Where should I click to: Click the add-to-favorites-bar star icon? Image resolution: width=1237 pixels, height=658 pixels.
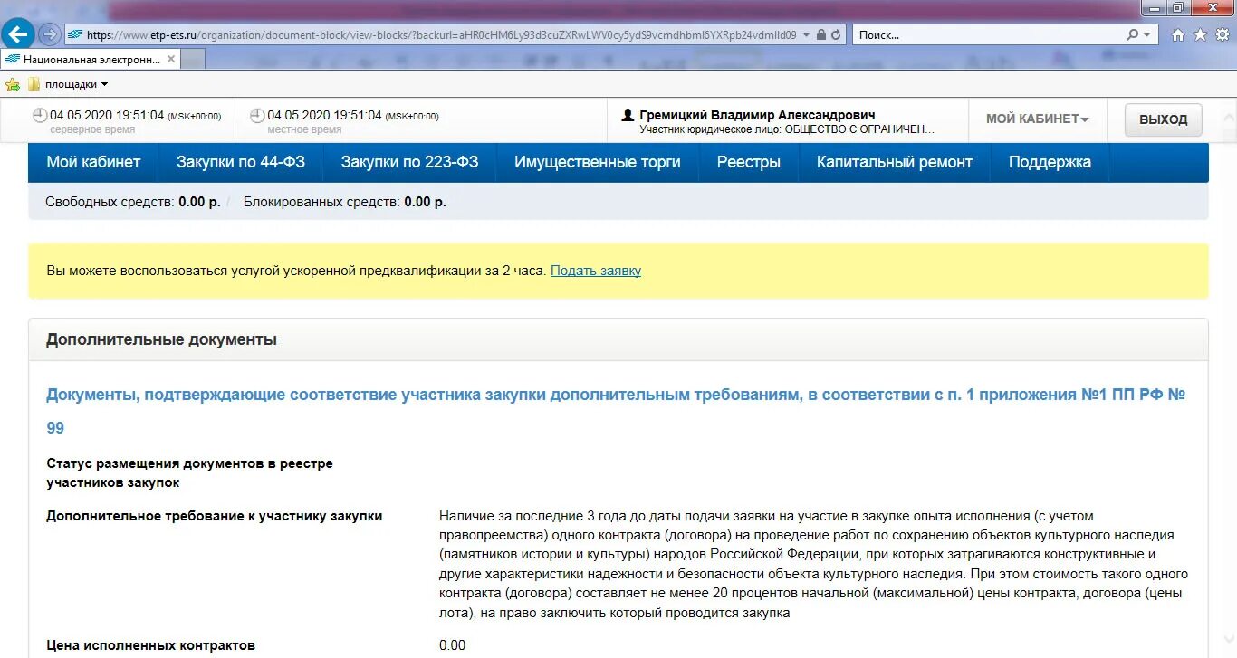pos(13,84)
